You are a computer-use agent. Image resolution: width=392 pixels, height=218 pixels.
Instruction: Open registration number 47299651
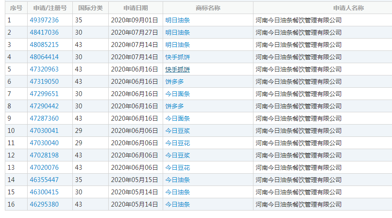44,94
